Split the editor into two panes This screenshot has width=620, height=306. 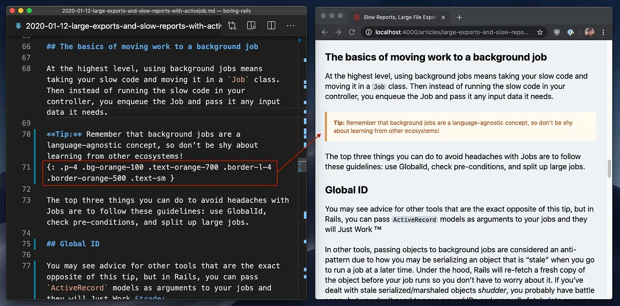(271, 26)
